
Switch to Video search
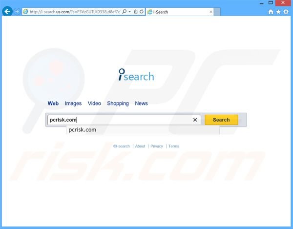(x=94, y=104)
